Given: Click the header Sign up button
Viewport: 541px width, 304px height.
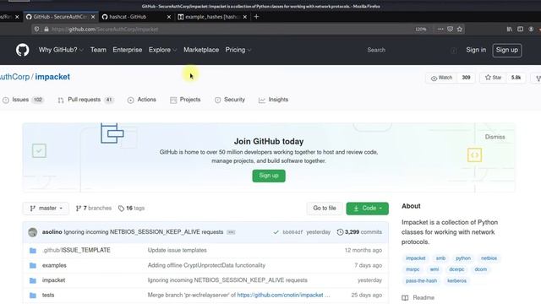Looking at the screenshot, I should pos(507,51).
